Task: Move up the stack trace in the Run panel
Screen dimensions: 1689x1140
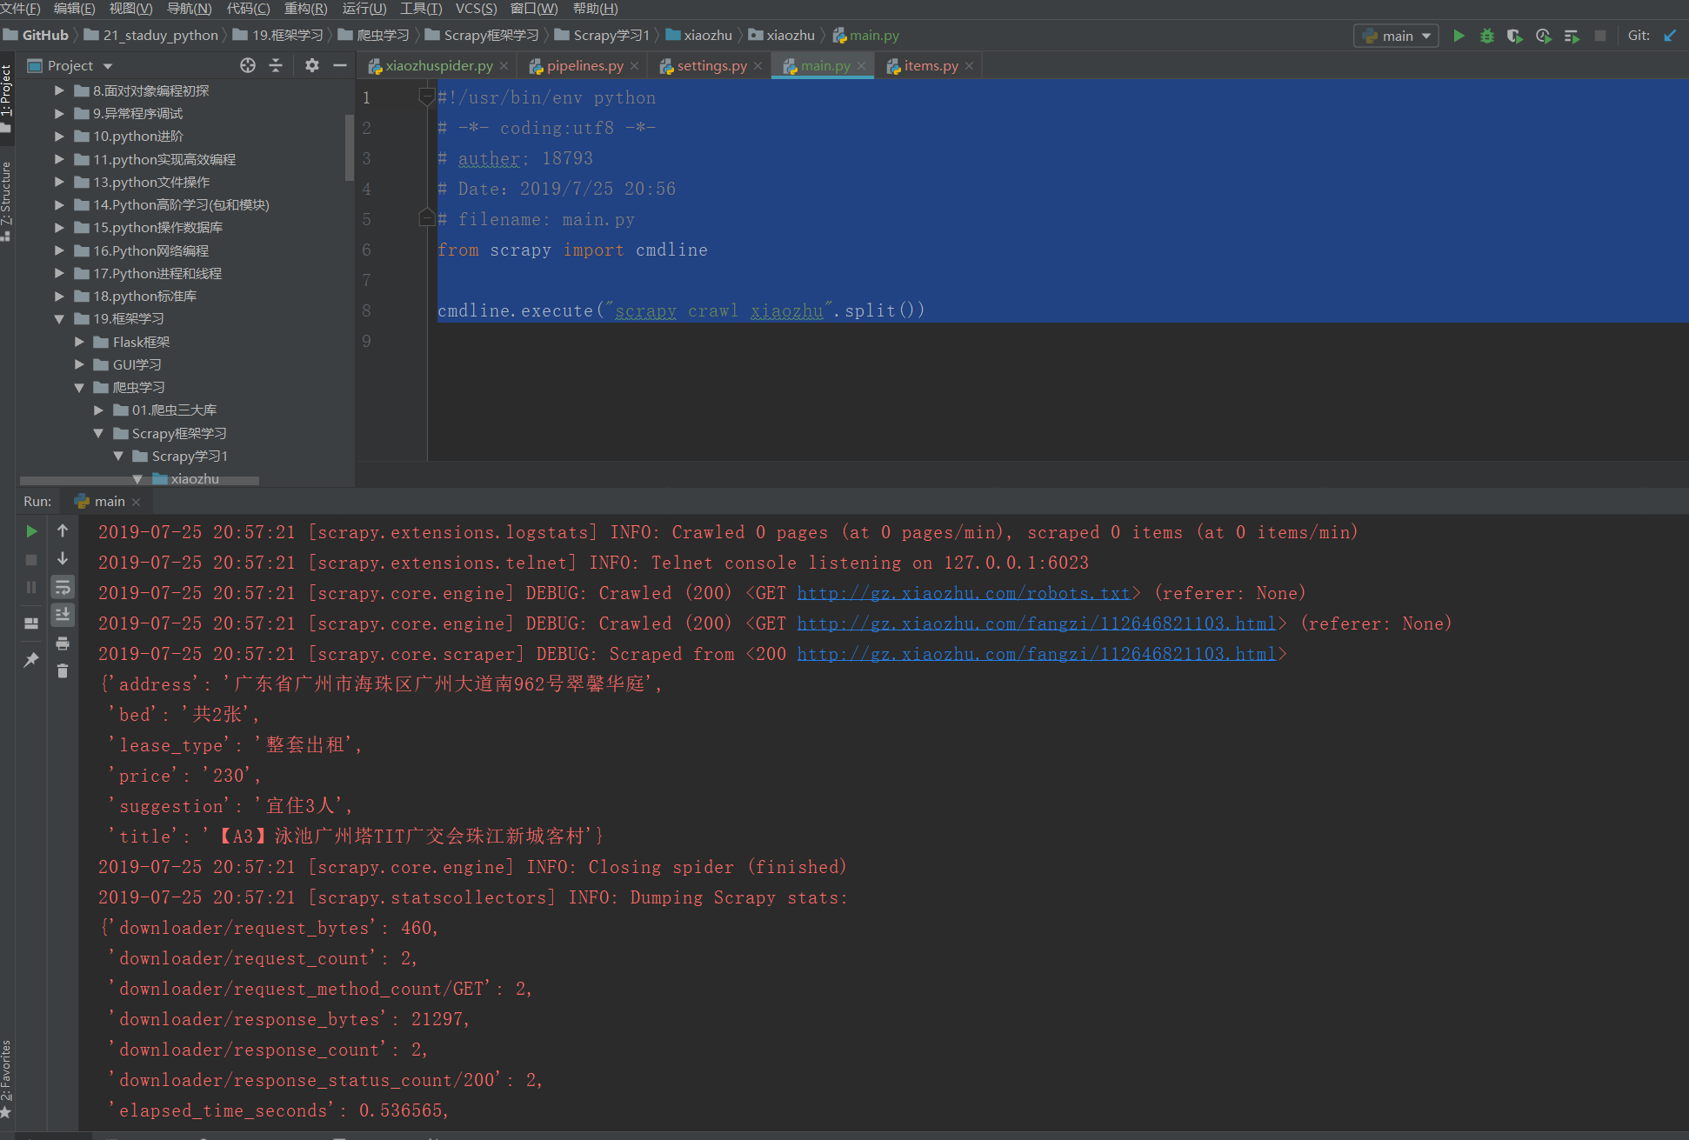Action: [63, 530]
